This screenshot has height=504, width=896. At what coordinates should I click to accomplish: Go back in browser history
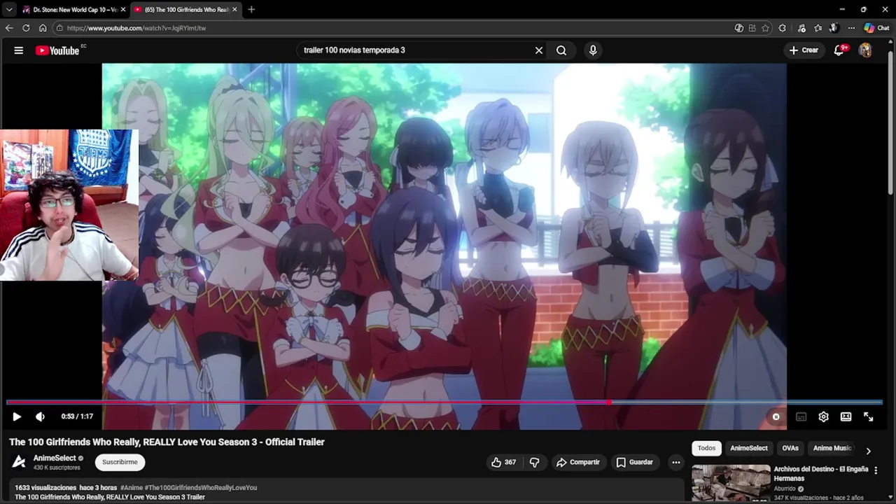(x=9, y=28)
